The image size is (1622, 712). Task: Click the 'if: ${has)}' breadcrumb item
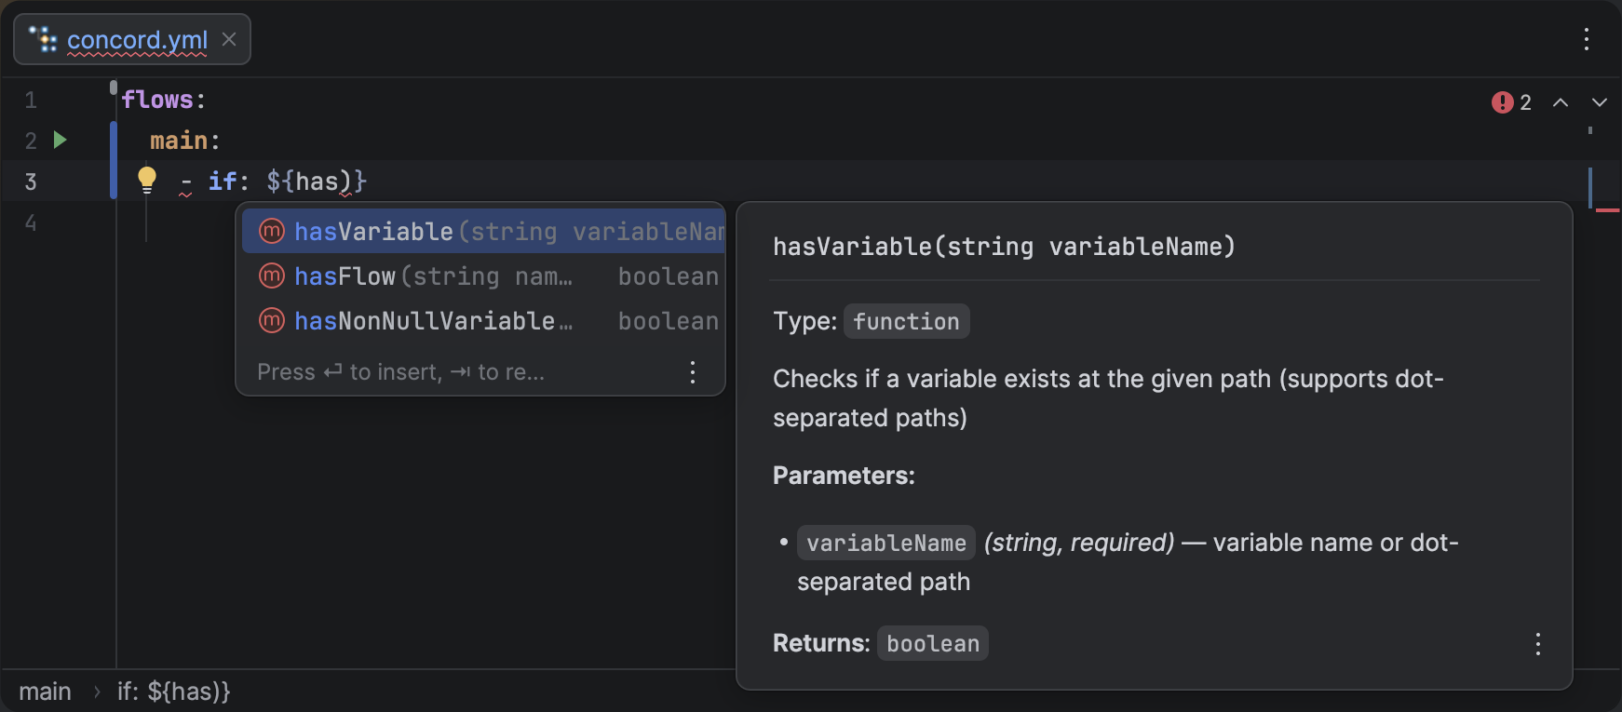tap(173, 692)
